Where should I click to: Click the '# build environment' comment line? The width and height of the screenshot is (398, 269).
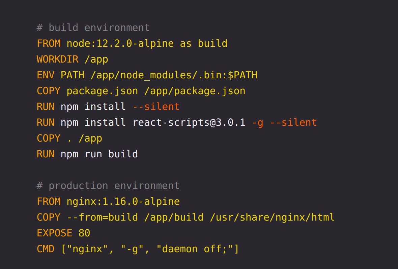click(x=93, y=28)
